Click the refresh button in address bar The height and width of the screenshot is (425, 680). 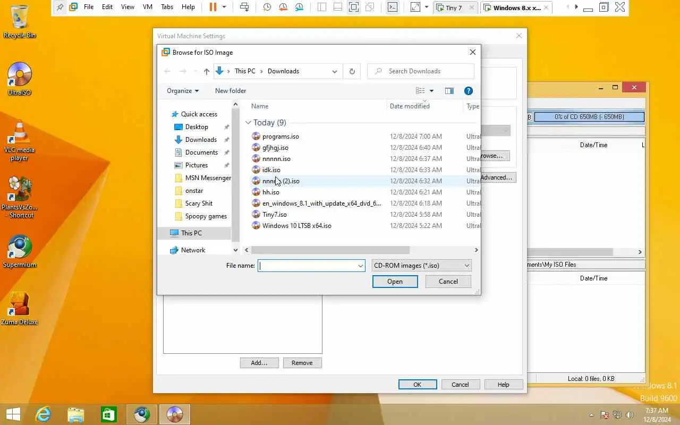pyautogui.click(x=352, y=71)
